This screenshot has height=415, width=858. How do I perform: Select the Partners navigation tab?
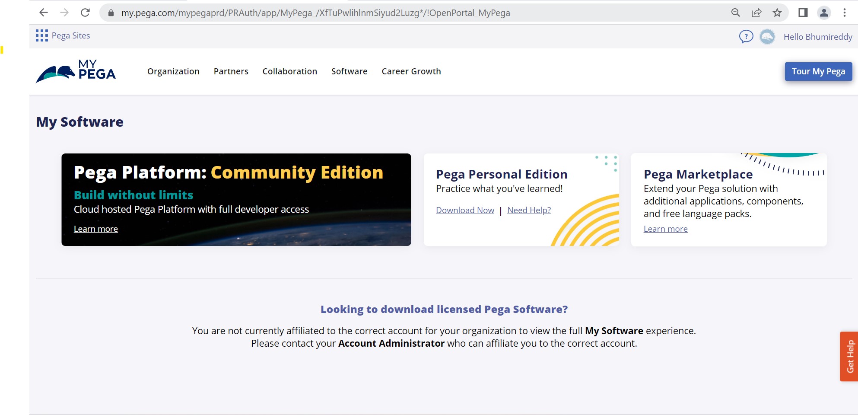tap(231, 71)
